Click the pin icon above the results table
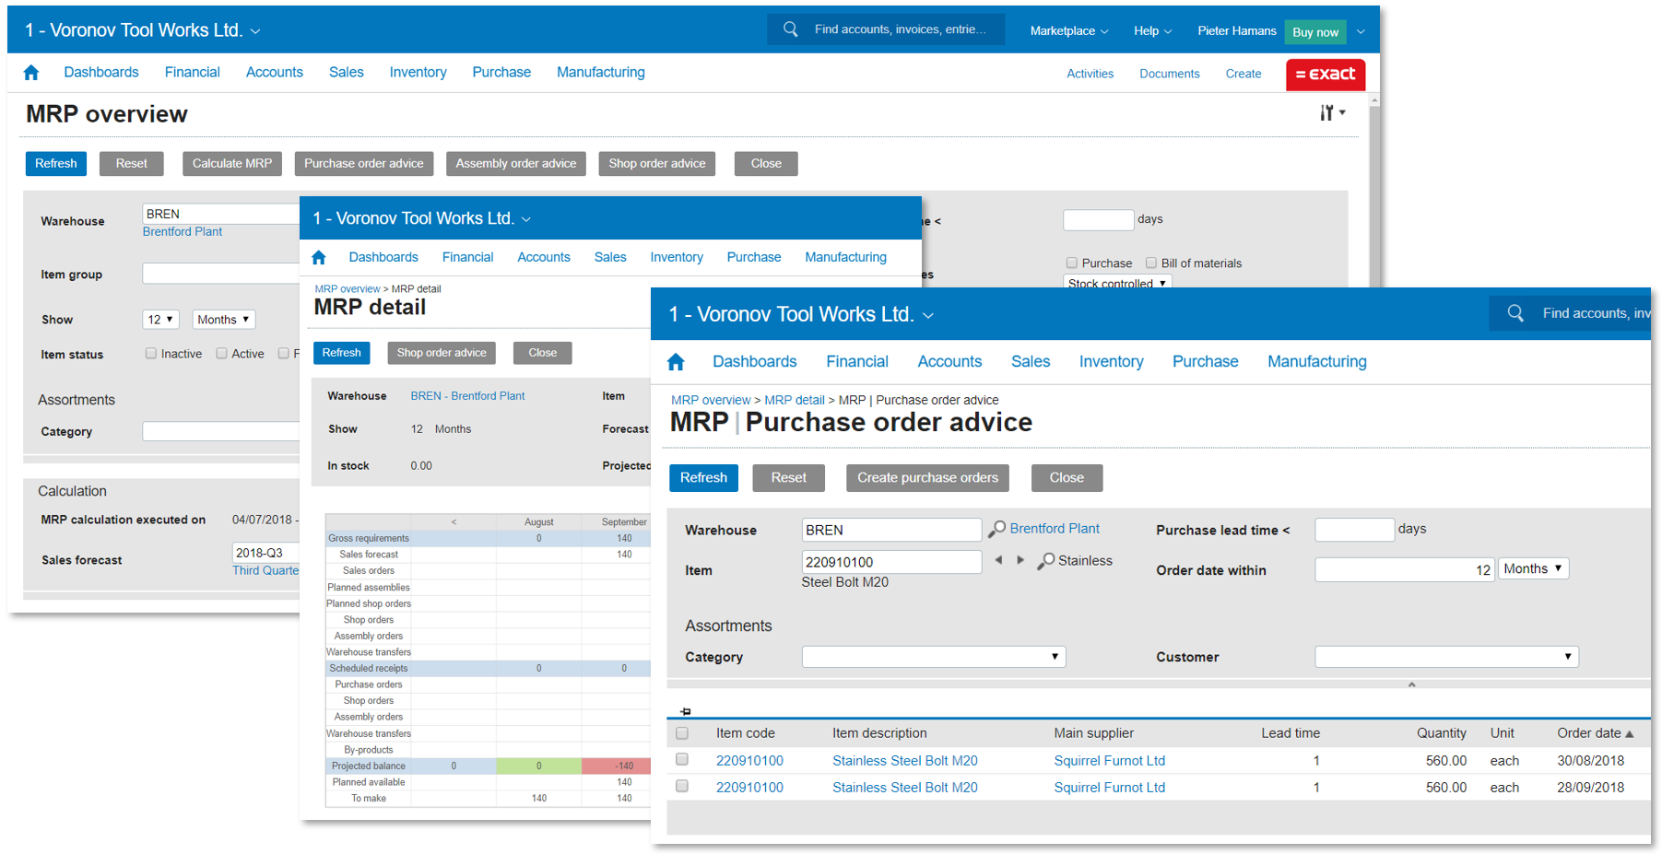The width and height of the screenshot is (1662, 854). (x=685, y=711)
